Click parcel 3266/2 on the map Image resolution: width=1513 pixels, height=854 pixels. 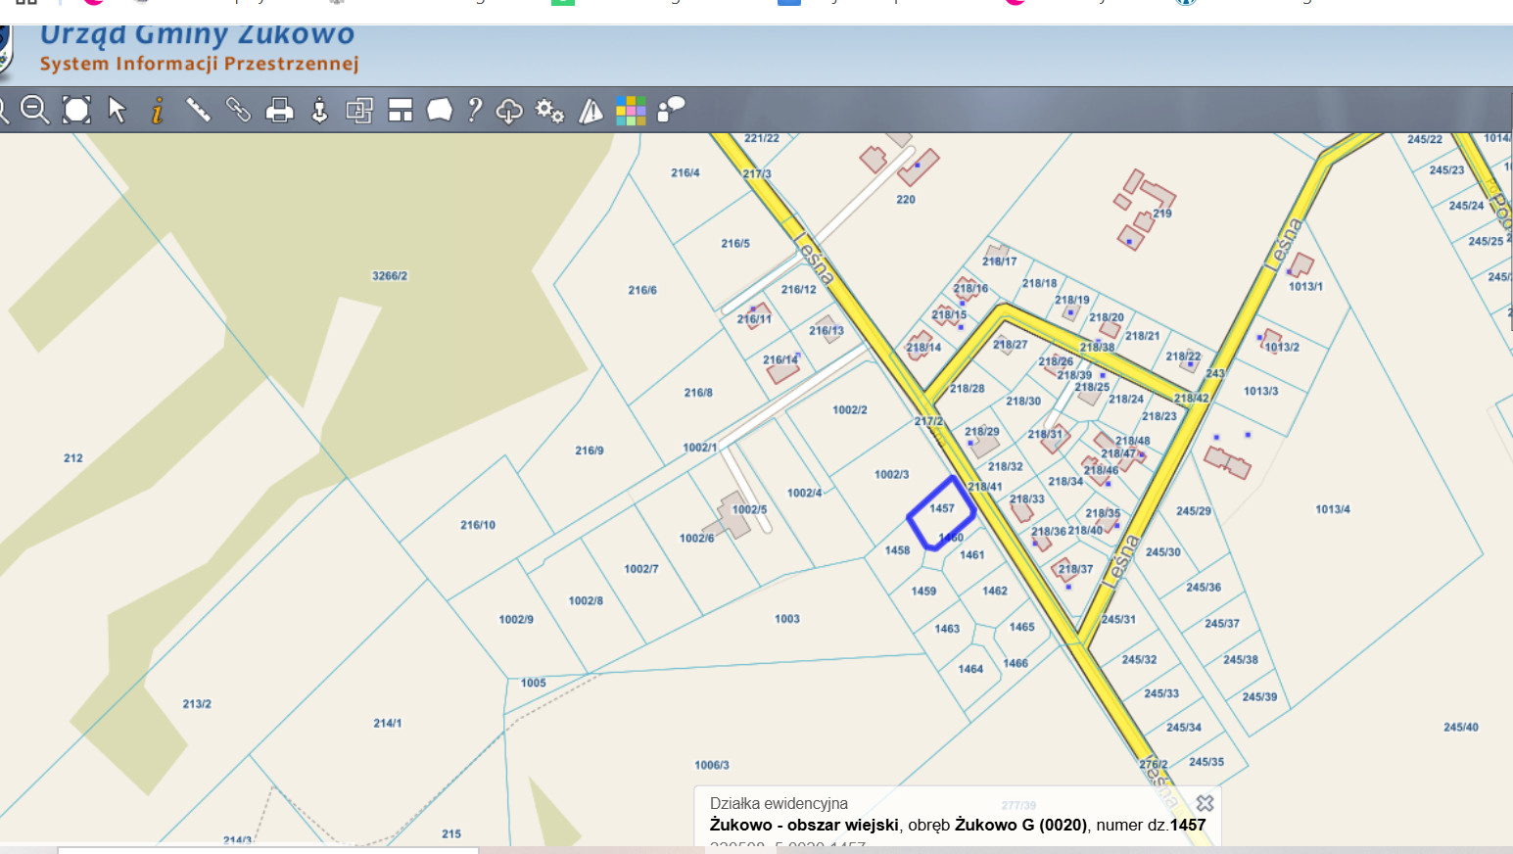coord(389,276)
